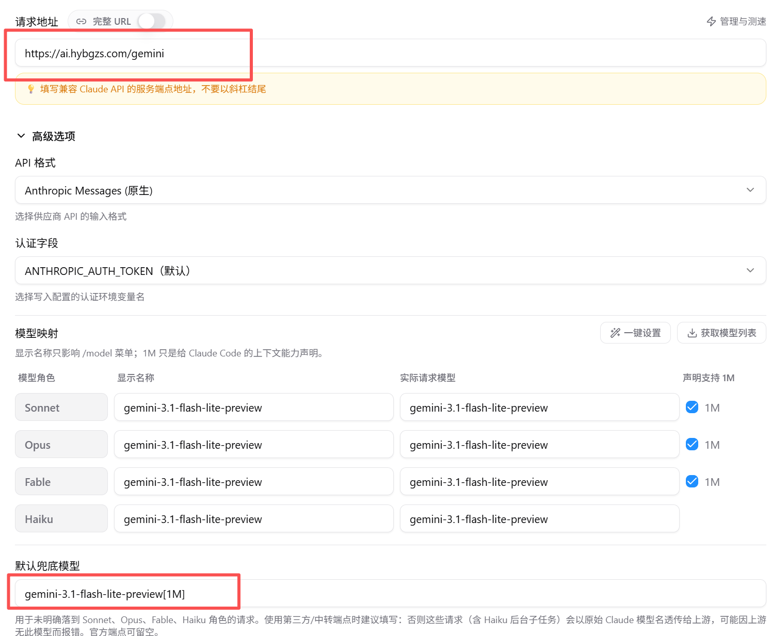Collapse the 高级选项 section

tap(45, 136)
